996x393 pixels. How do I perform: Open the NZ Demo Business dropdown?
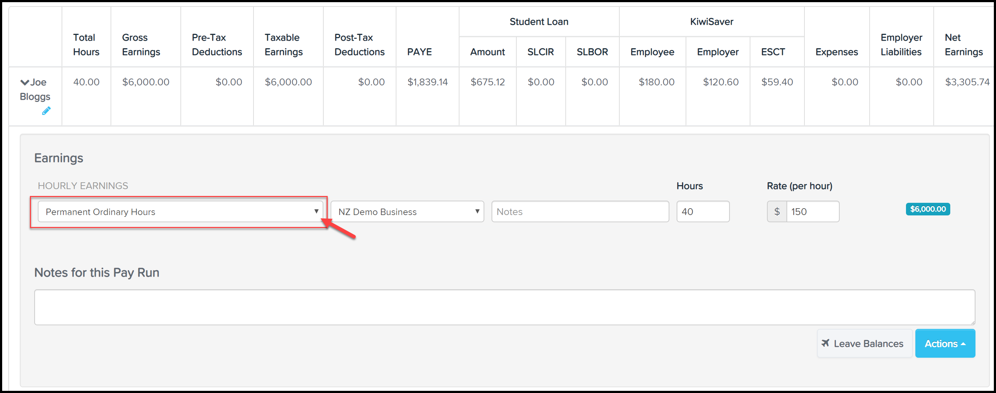click(407, 211)
